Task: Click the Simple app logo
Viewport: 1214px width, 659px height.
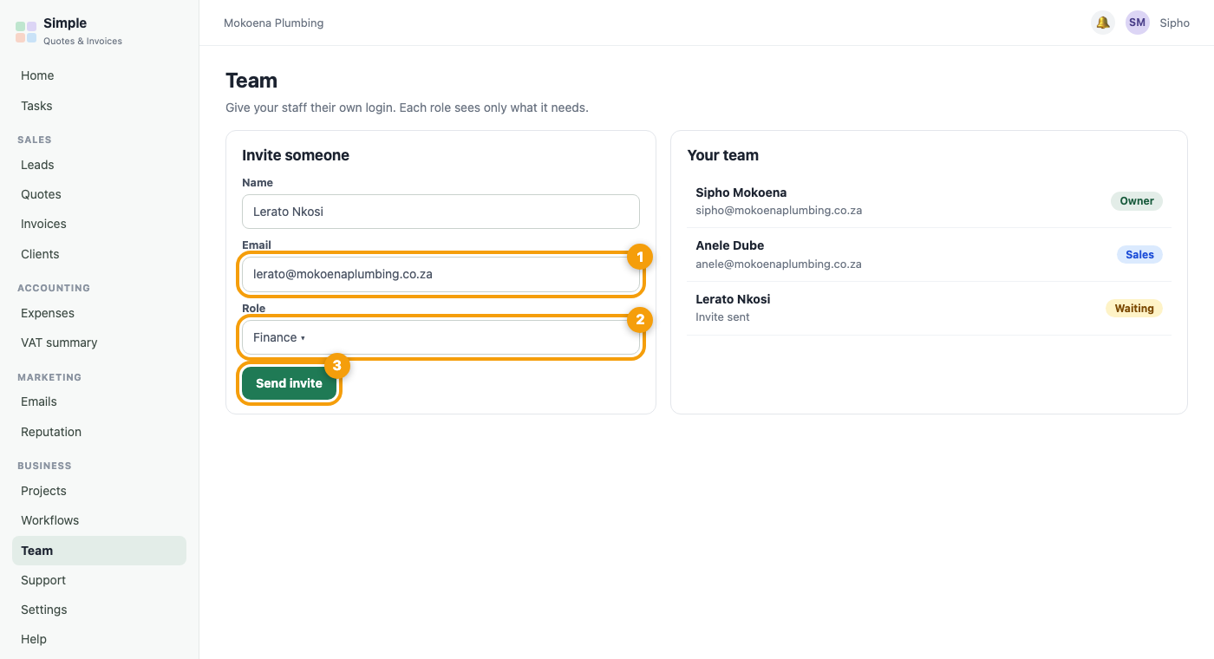Action: tap(26, 32)
